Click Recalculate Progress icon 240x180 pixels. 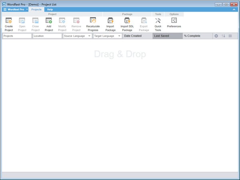point(93,20)
